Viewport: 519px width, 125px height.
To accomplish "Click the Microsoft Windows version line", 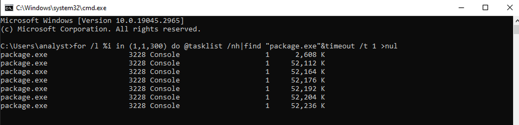I will pyautogui.click(x=92, y=20).
